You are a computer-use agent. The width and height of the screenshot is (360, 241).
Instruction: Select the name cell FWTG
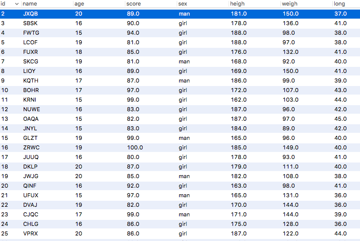pyautogui.click(x=31, y=33)
